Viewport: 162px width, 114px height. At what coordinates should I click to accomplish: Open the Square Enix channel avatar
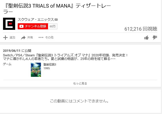(9, 24)
